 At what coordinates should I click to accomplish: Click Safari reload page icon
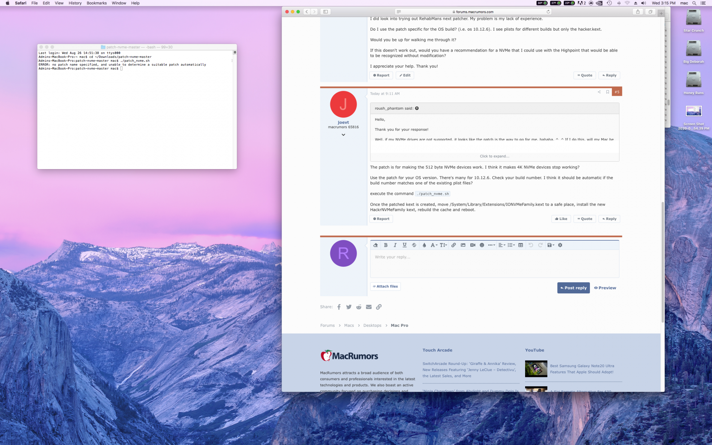tap(548, 12)
